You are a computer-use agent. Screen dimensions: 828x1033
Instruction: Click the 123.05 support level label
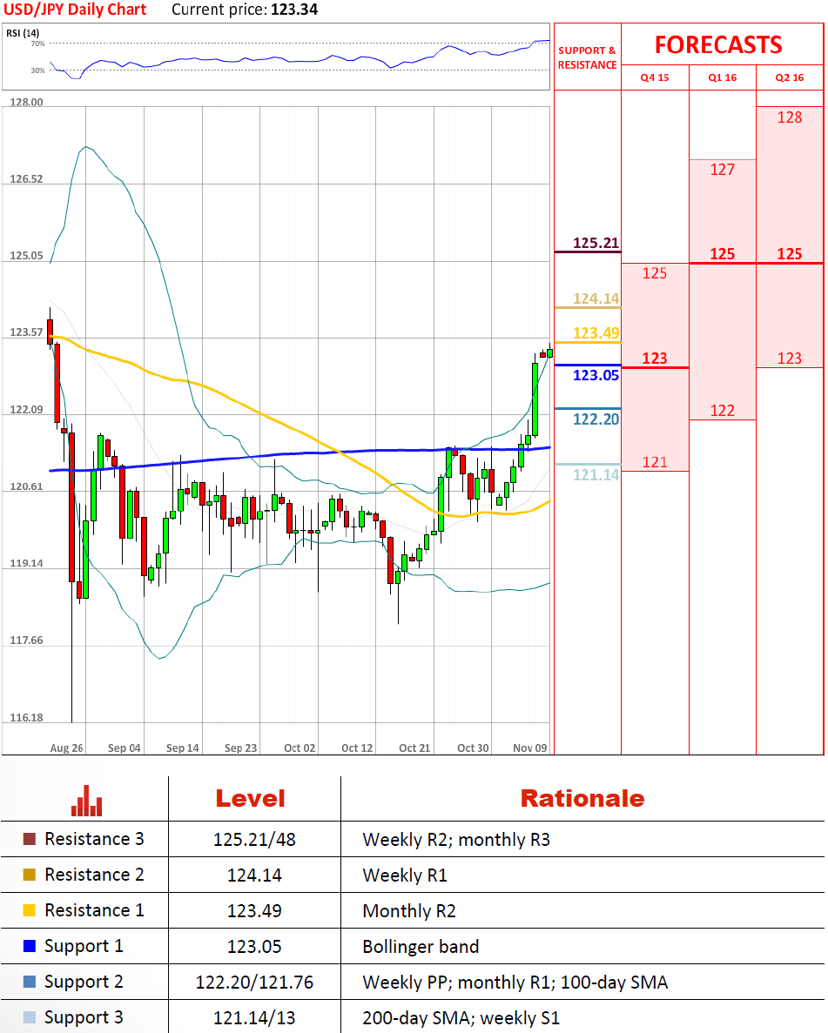click(596, 375)
